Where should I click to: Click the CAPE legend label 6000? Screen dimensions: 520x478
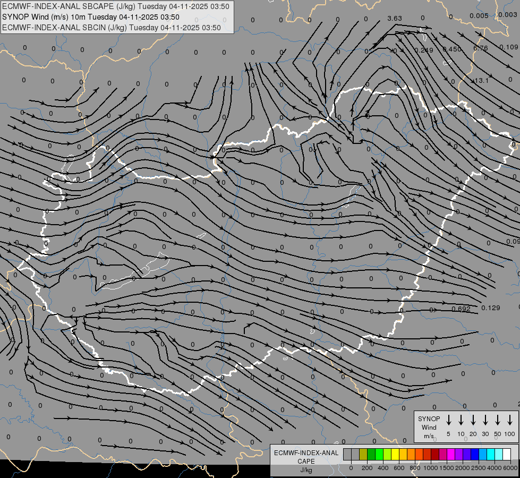510,468
